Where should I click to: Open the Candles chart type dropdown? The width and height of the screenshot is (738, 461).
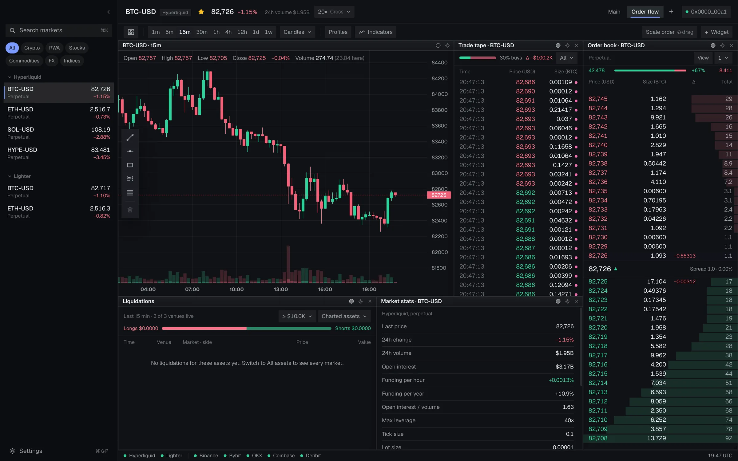pos(297,32)
